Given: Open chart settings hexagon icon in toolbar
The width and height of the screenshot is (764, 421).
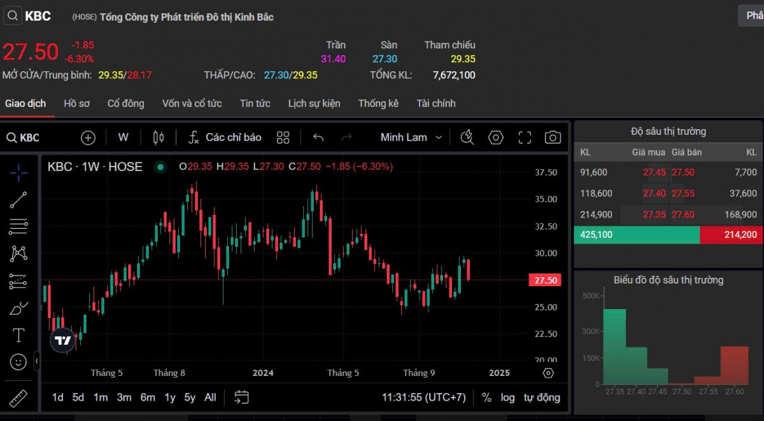Looking at the screenshot, I should tap(496, 137).
